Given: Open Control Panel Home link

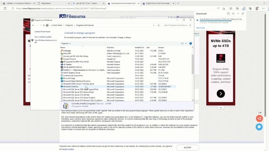Looking at the screenshot, I should click(42, 32).
